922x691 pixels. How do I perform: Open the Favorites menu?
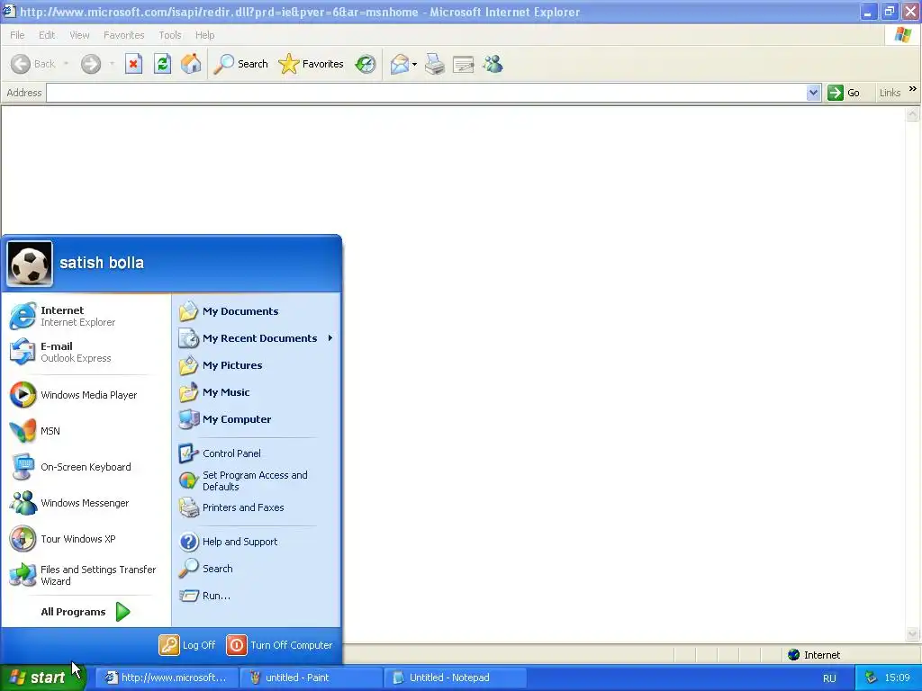(x=123, y=35)
